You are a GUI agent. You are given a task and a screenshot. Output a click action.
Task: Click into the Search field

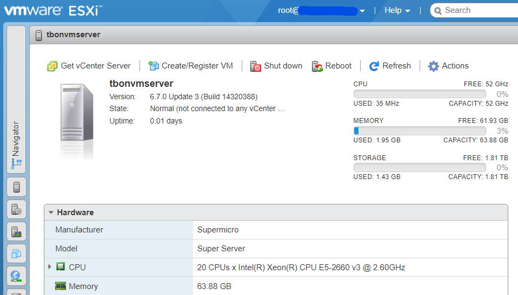[479, 10]
